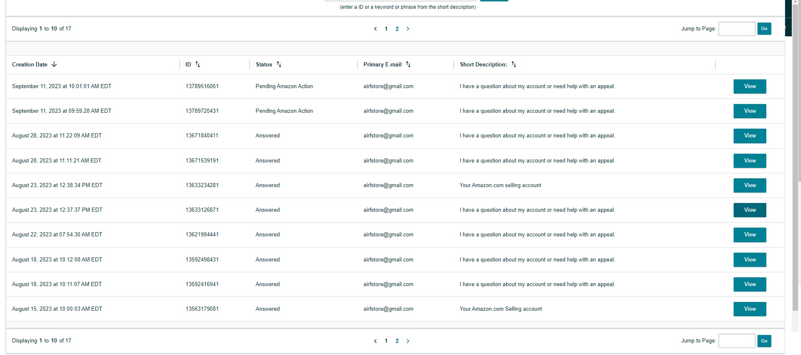The width and height of the screenshot is (801, 355).
Task: Select case ID 13563179081 text
Action: (202, 309)
